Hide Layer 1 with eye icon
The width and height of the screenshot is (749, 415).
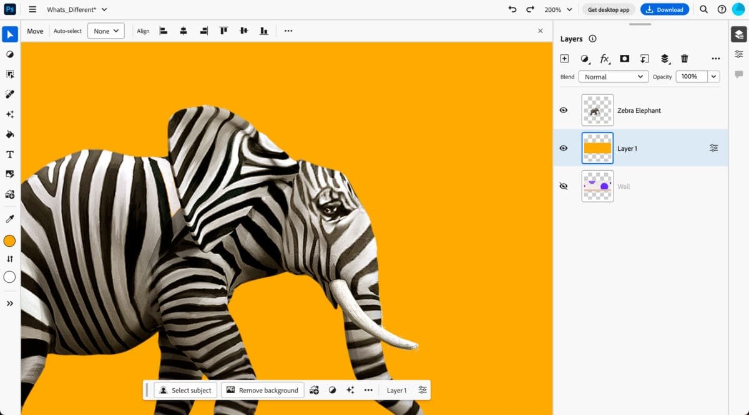[x=564, y=148]
